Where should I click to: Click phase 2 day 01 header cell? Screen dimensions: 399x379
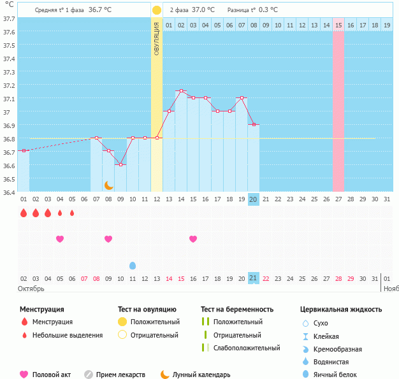[169, 25]
